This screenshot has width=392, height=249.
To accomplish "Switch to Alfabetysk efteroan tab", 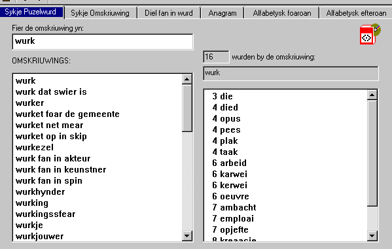I will click(356, 13).
